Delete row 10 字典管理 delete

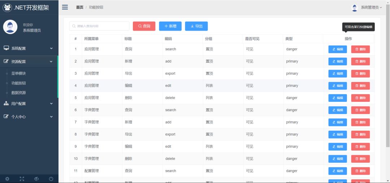point(360,159)
